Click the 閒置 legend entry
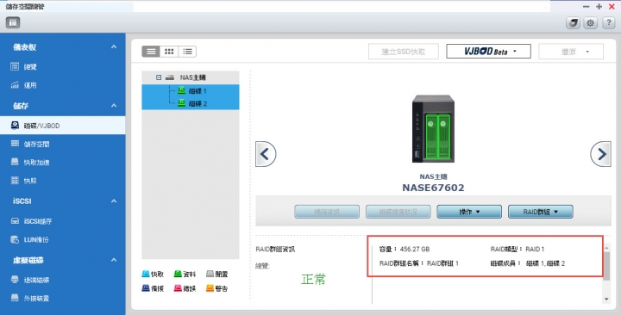The width and height of the screenshot is (621, 315). pyautogui.click(x=217, y=274)
